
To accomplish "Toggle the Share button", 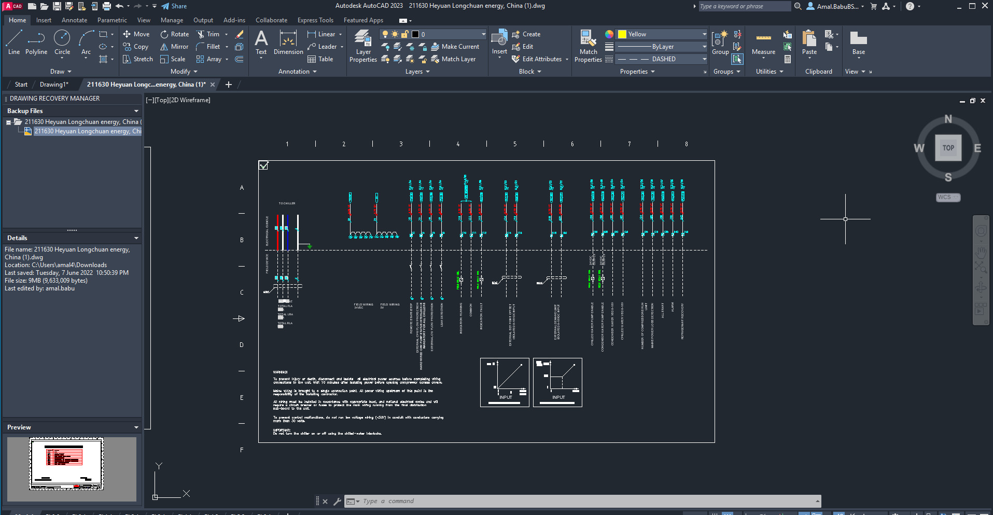I will 174,6.
